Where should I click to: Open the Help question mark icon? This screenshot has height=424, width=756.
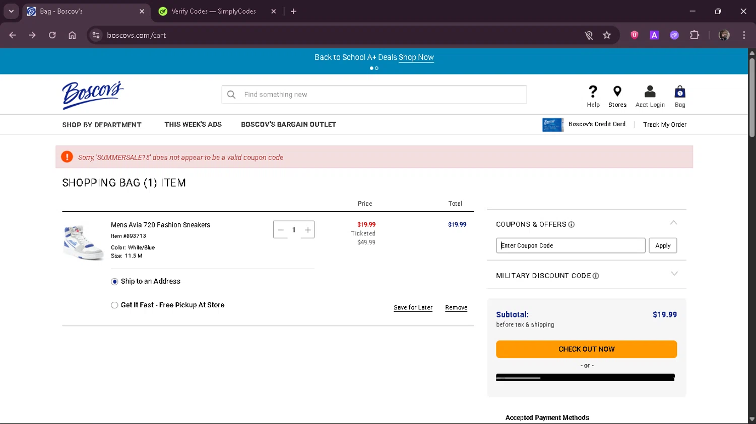tap(593, 92)
